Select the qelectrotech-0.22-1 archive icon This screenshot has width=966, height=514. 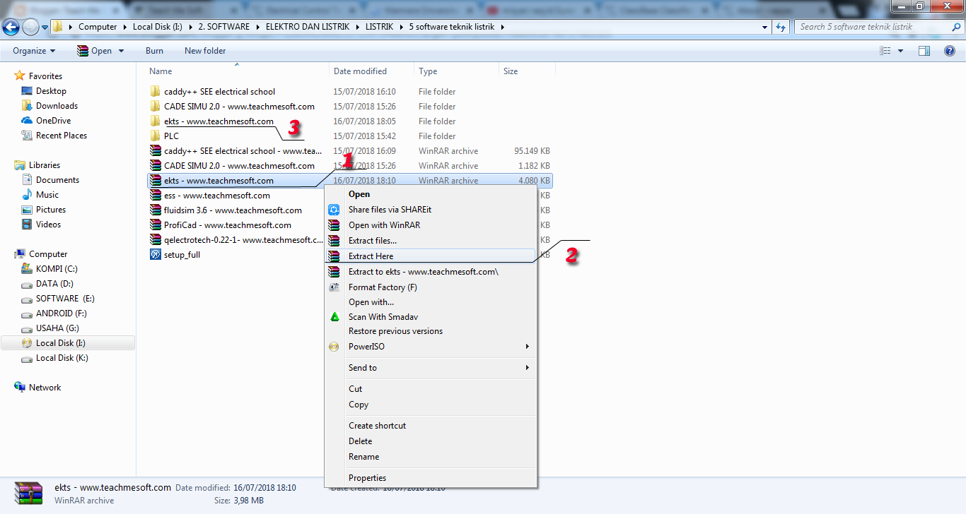[156, 240]
